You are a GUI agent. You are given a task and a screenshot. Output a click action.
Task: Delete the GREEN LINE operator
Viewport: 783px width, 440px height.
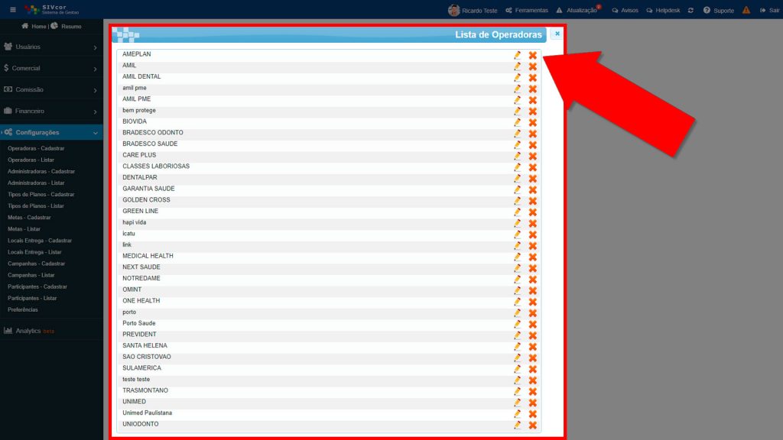533,212
